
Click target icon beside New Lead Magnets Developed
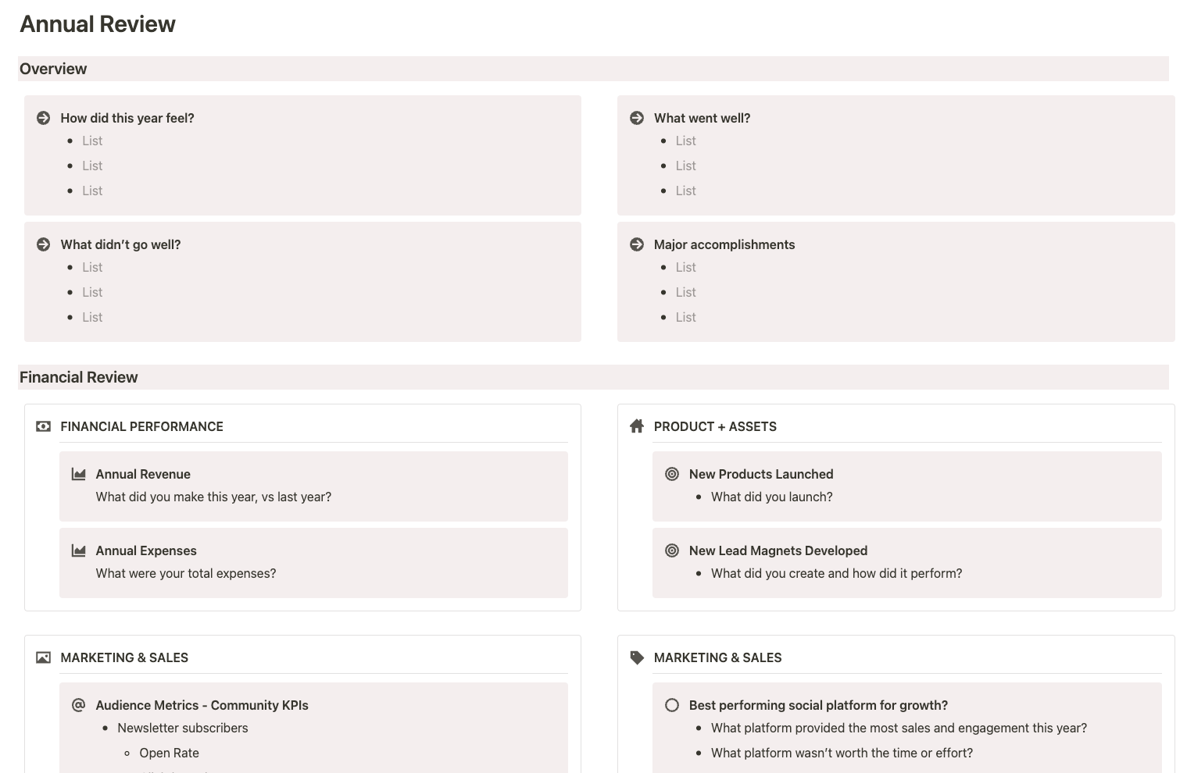click(672, 550)
